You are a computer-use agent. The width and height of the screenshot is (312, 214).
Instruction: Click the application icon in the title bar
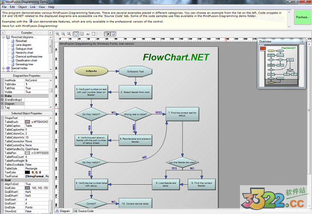[x=2, y=2]
